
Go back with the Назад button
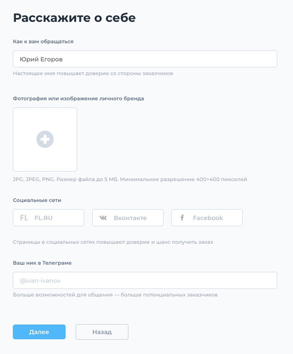pos(102,332)
